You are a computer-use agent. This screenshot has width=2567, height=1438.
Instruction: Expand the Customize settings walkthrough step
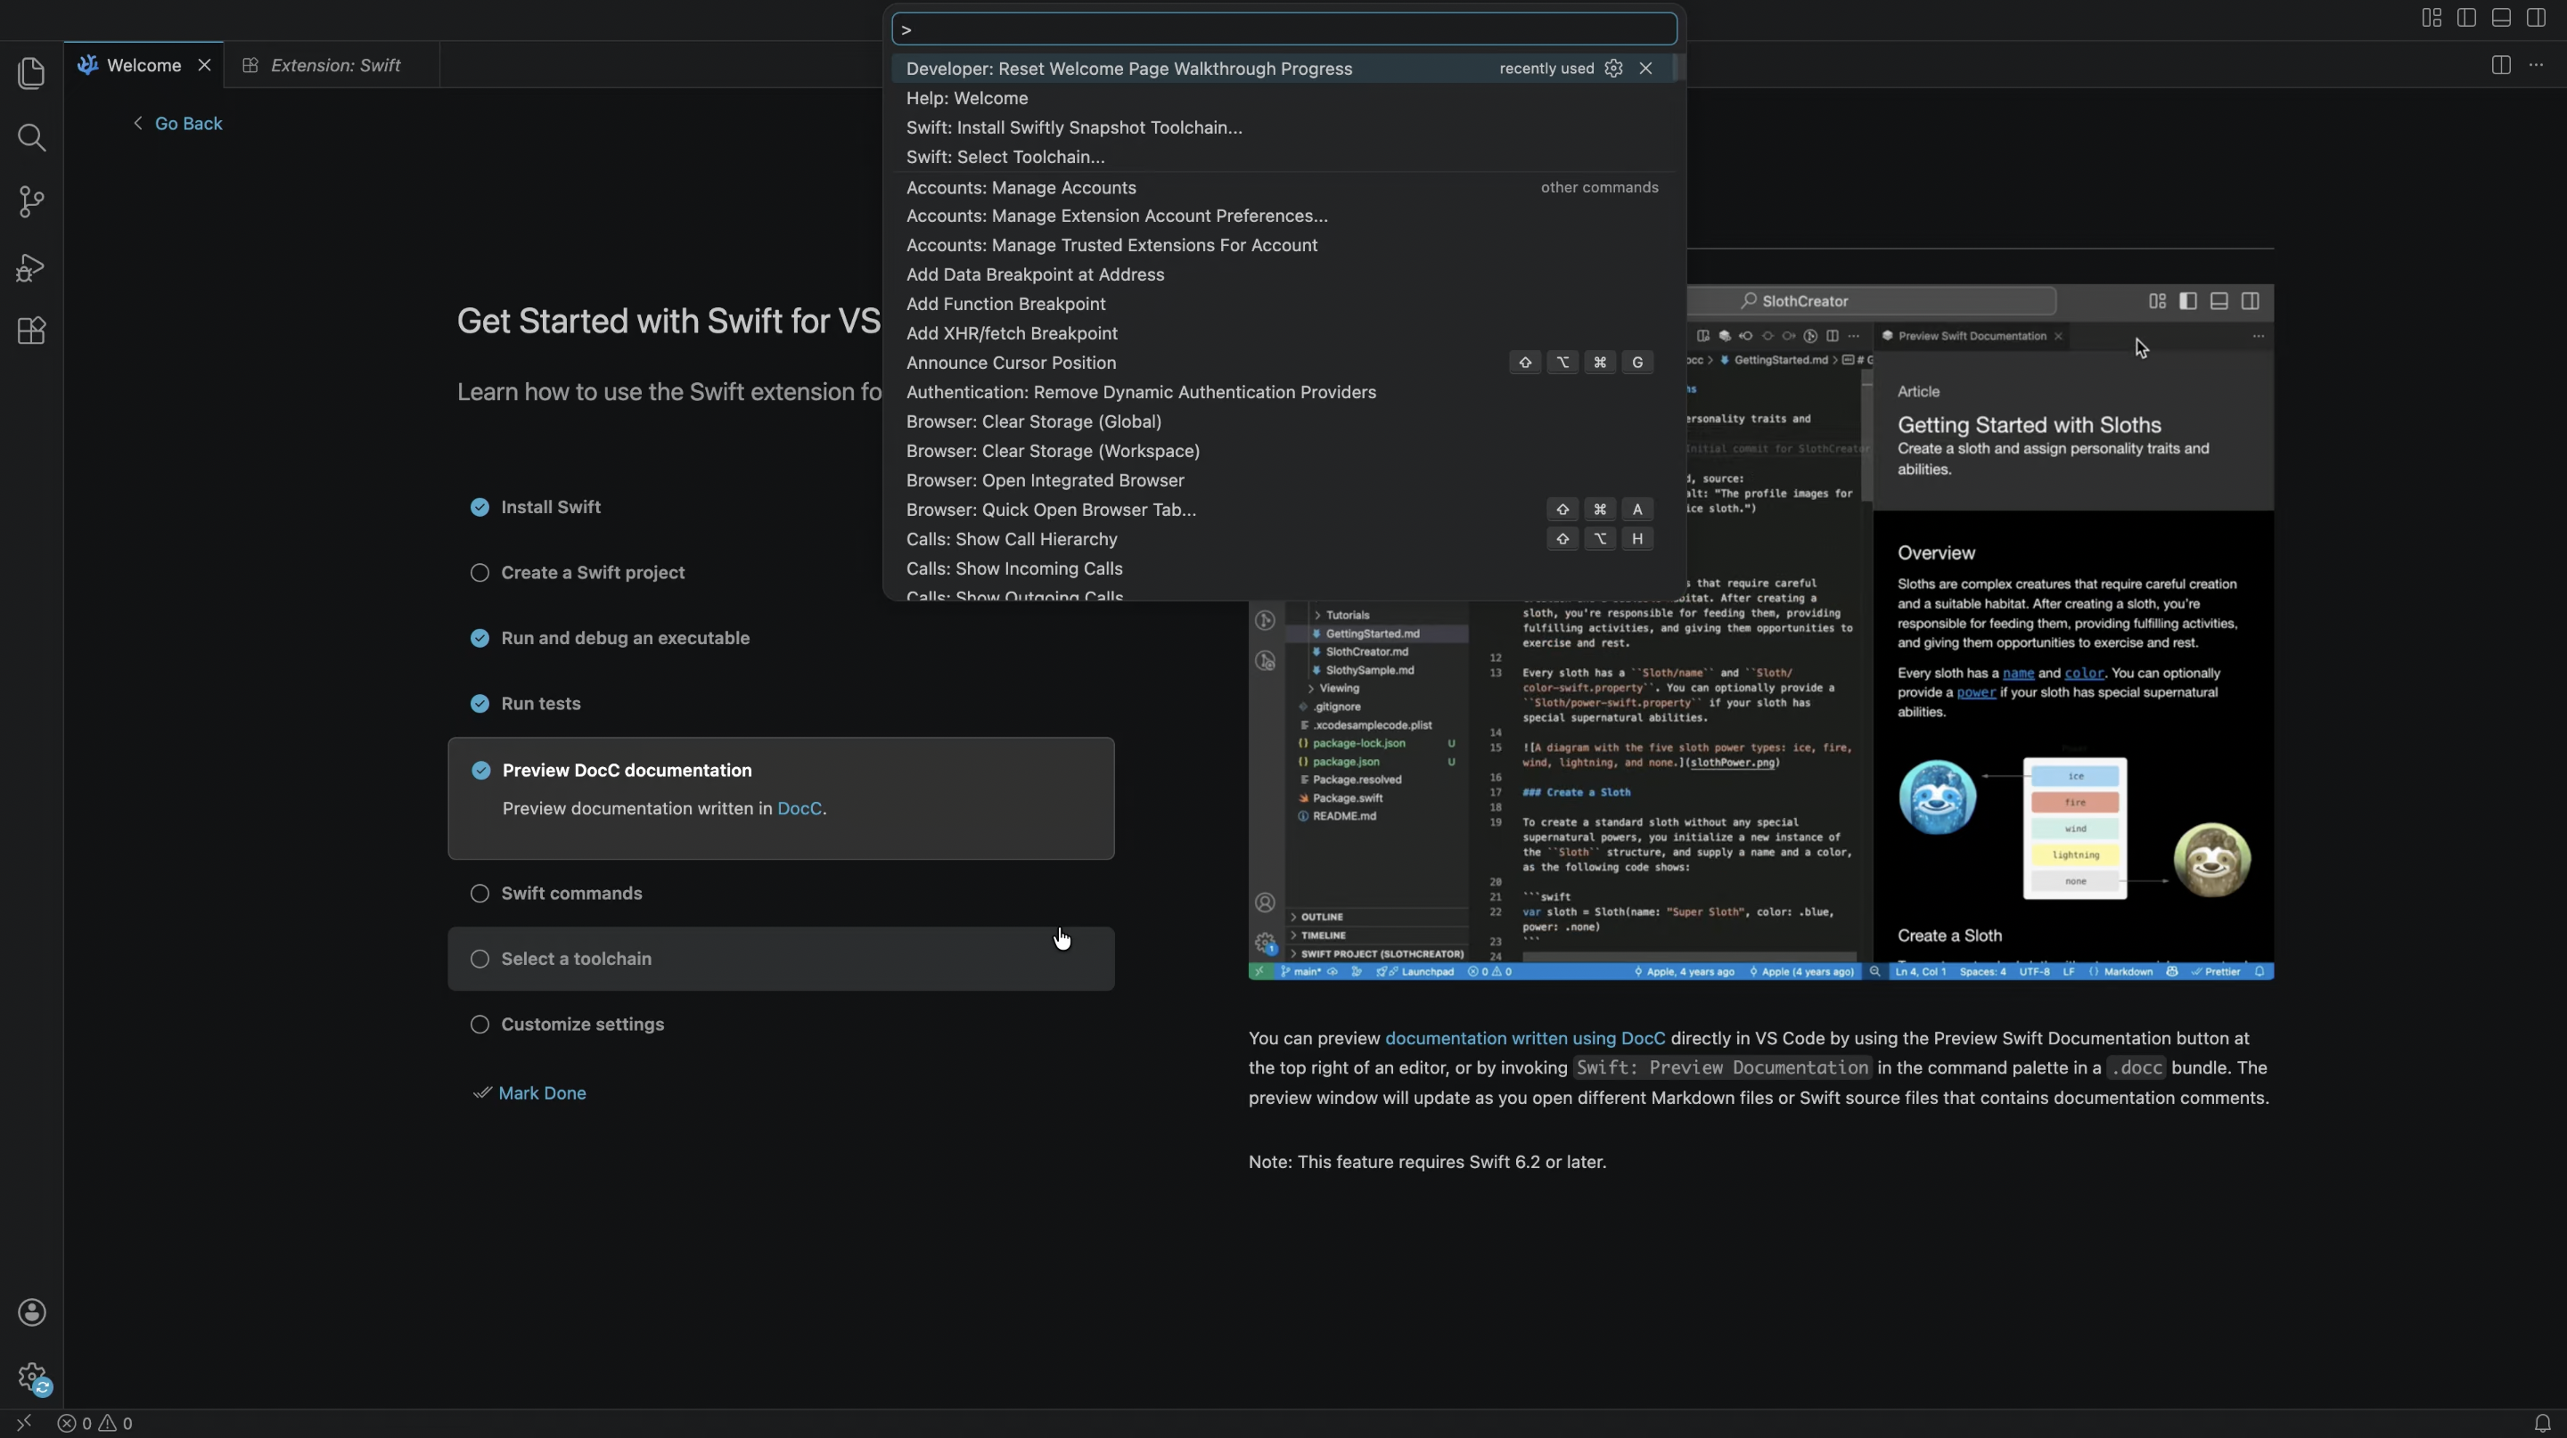[782, 1025]
